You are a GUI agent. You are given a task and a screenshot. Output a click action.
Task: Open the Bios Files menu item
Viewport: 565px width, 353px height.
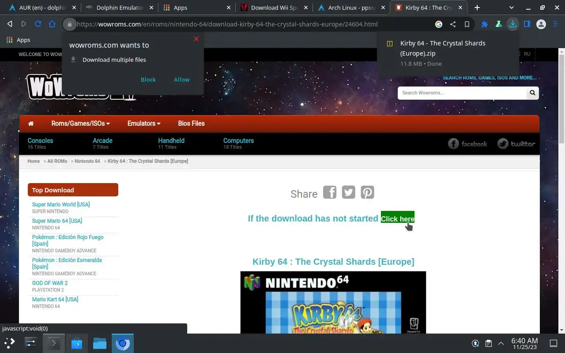pos(191,124)
